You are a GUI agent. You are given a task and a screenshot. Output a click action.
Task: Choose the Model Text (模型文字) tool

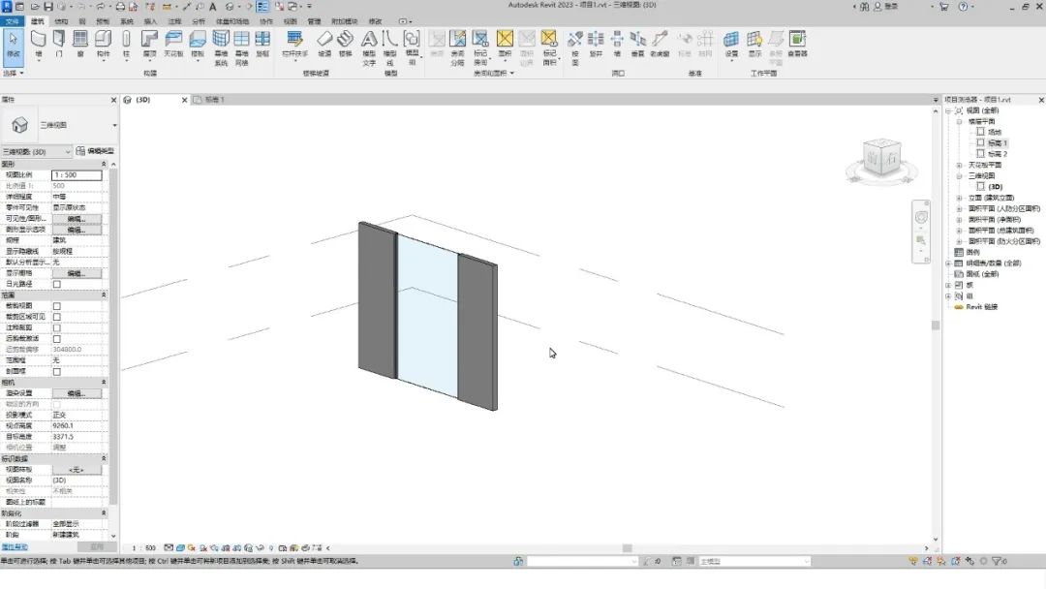tap(369, 48)
